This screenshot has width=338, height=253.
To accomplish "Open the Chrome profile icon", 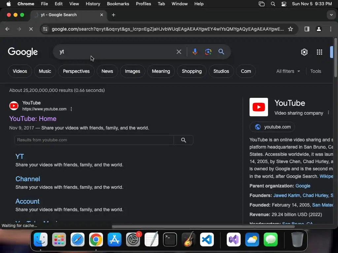I will point(319,29).
